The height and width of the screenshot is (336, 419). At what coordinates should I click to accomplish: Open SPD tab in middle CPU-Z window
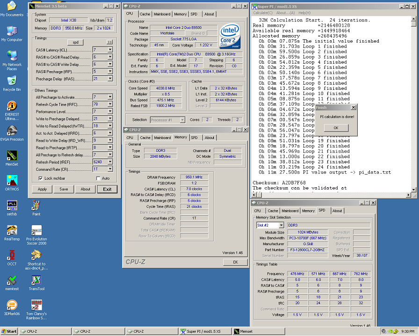point(194,138)
